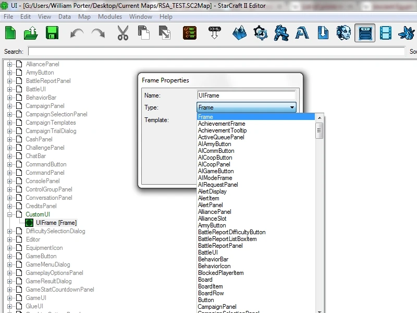Select DifficultySelectionDialog in the layout tree
The width and height of the screenshot is (417, 313).
click(x=55, y=231)
